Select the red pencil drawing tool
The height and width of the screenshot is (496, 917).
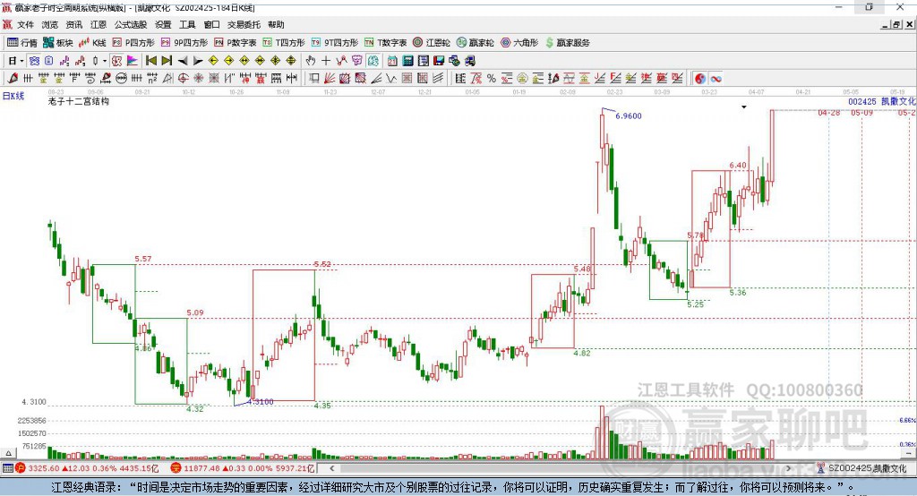click(13, 79)
